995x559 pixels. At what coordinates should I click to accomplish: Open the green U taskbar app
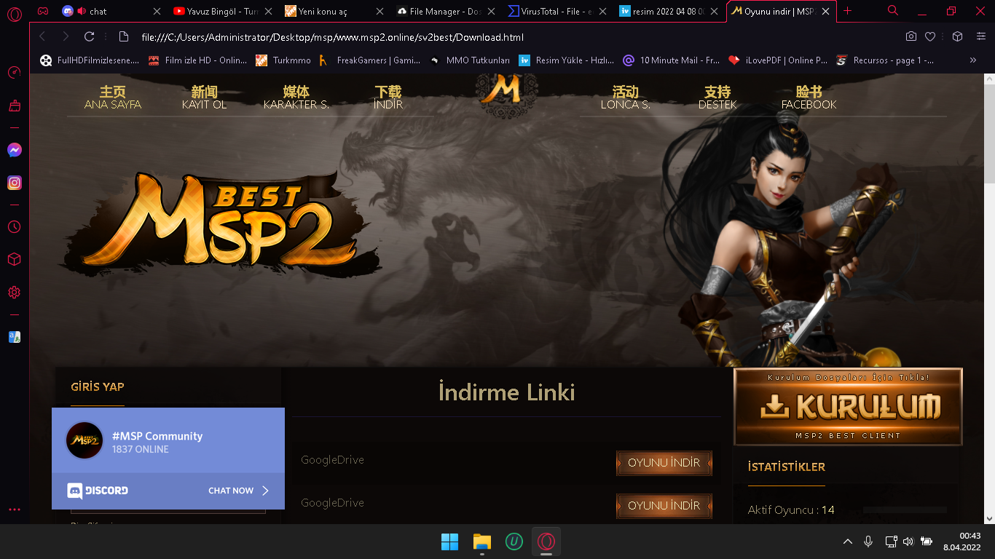[514, 542]
